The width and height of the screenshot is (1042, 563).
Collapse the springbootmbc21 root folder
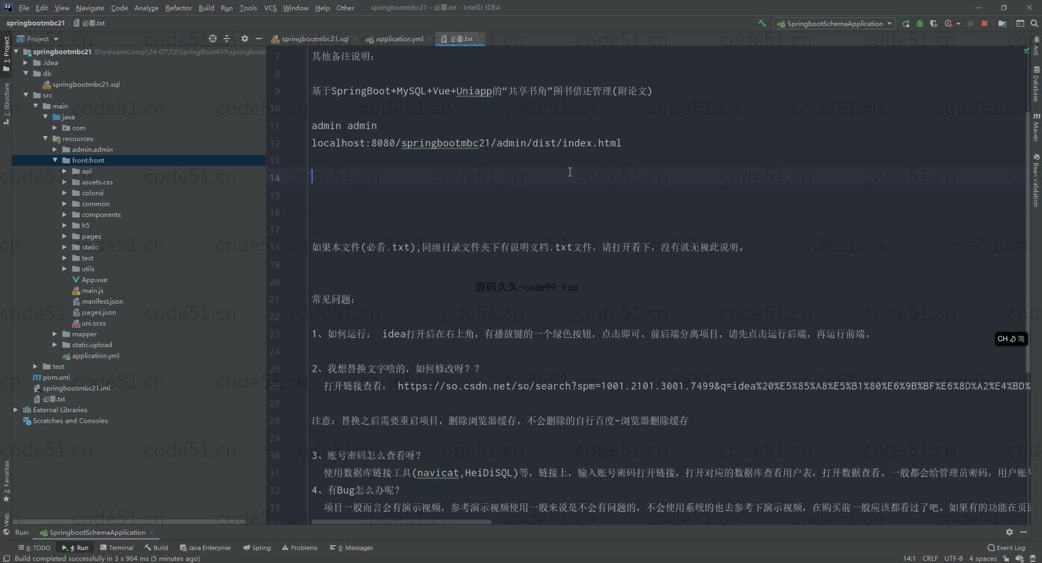(x=16, y=52)
